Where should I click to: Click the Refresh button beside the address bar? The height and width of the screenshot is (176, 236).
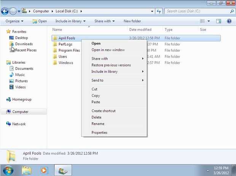pos(159,11)
